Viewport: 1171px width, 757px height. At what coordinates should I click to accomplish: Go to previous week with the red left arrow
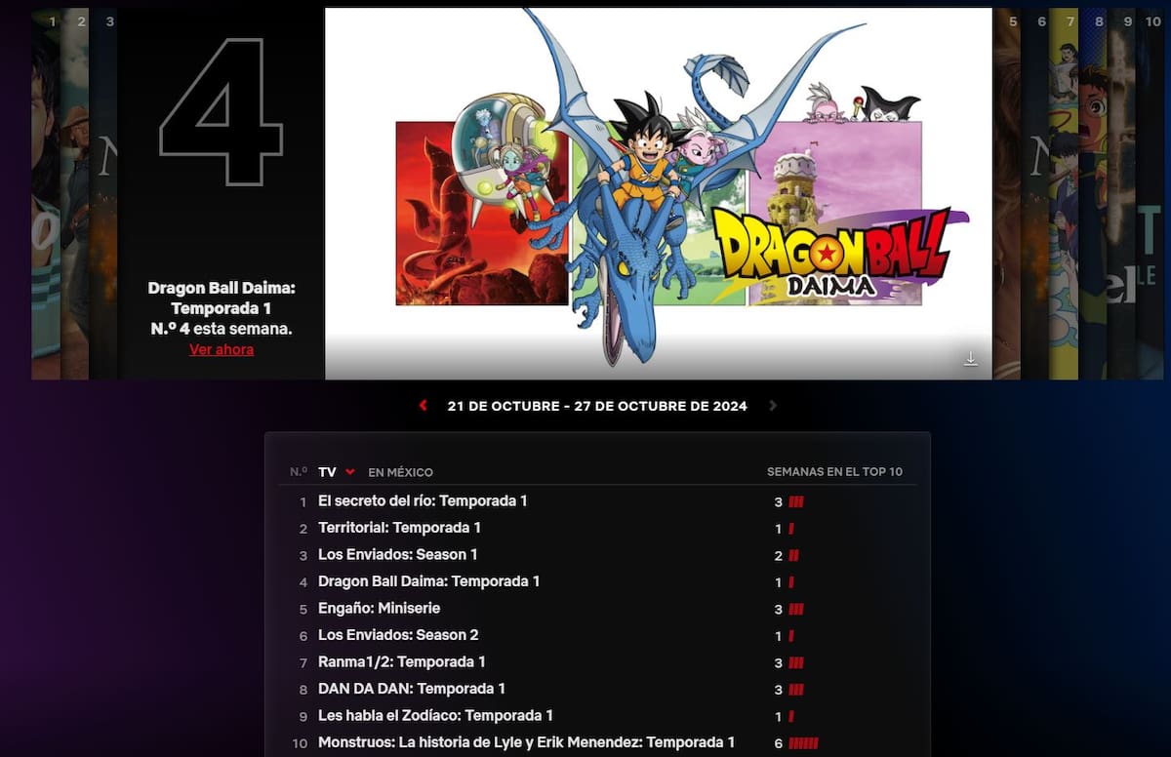click(423, 406)
